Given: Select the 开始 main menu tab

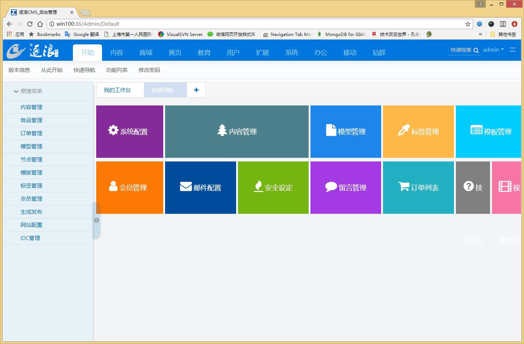Looking at the screenshot, I should [87, 53].
